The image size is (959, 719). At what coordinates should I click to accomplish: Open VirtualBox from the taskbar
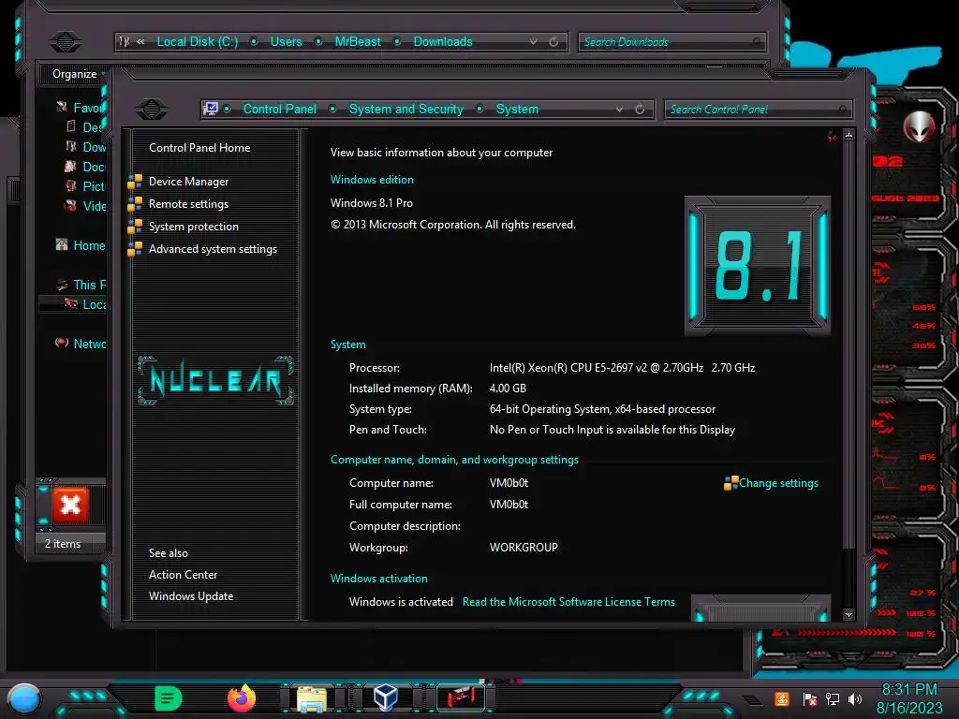(385, 698)
